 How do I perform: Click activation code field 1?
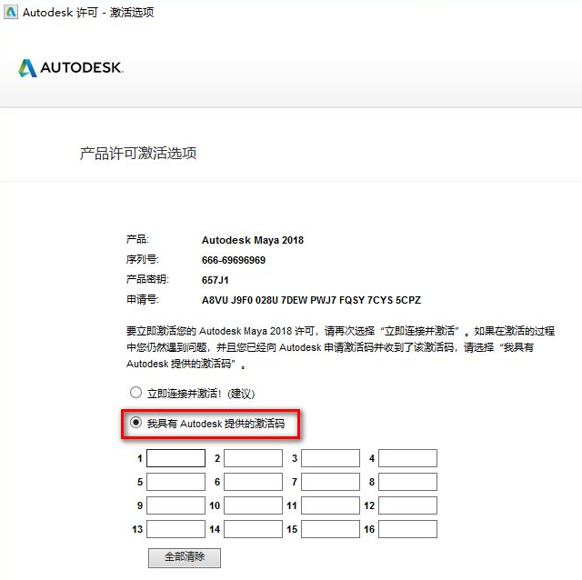176,458
